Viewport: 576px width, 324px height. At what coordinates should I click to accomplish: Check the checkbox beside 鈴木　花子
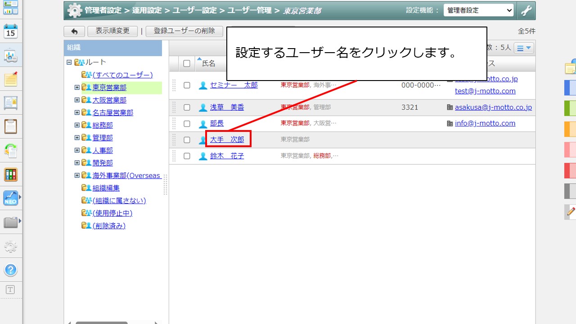coord(187,156)
